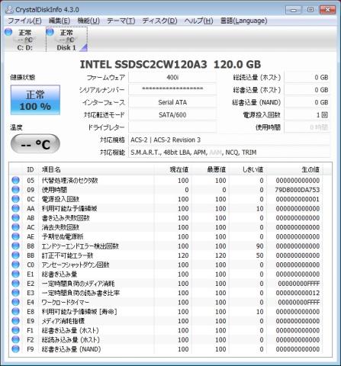Click the SATA/600 transfer mode field
The height and width of the screenshot is (366, 341).
[x=172, y=114]
